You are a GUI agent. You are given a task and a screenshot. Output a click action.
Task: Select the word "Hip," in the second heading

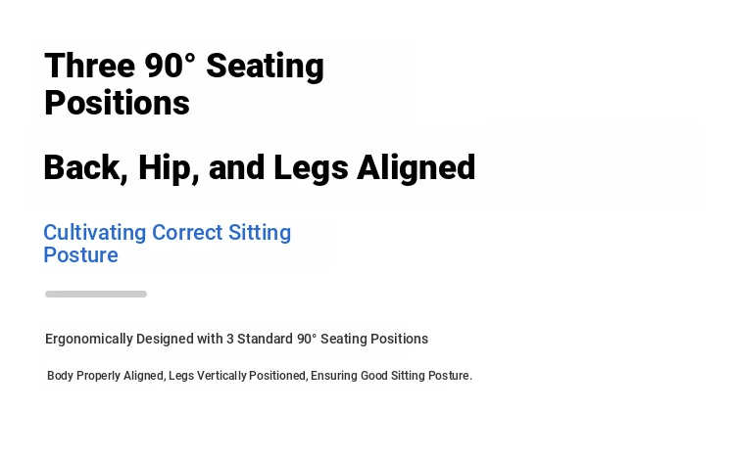(169, 167)
